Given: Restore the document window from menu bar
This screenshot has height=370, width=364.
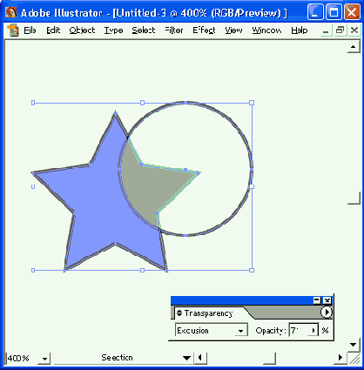Looking at the screenshot, I should [x=340, y=30].
